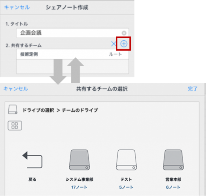This screenshot has width=206, height=196.
Task: Click 完了 to finish team selection
Action: (x=192, y=89)
